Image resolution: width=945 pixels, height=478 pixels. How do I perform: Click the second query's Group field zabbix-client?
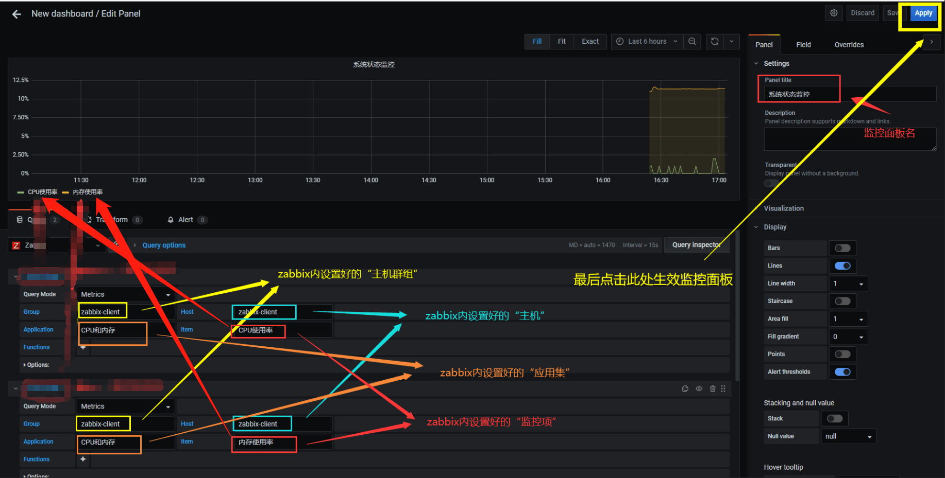coord(125,424)
